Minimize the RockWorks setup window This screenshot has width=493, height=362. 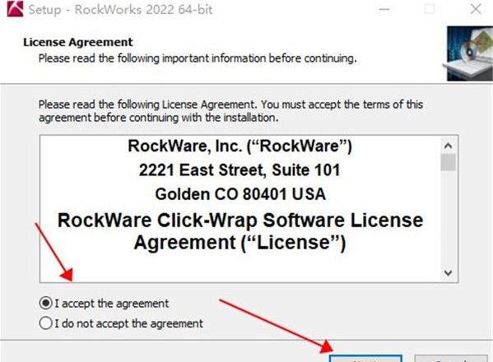(384, 9)
